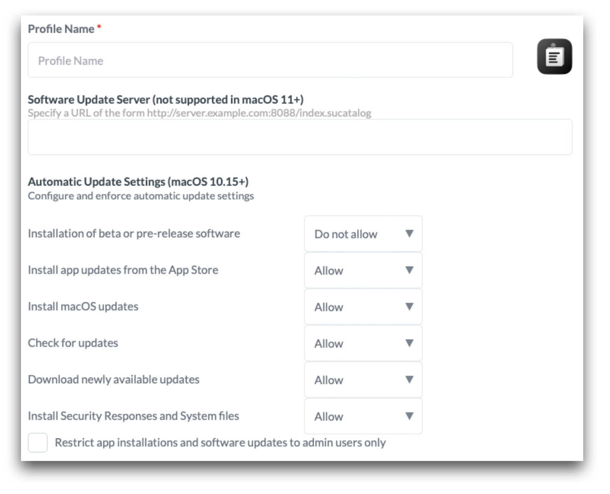Click the clipboard profile icon
610x494 pixels.
click(x=554, y=57)
